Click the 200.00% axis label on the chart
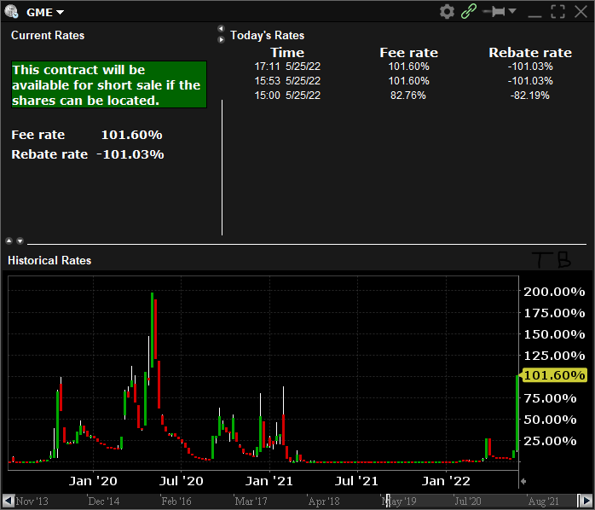 click(554, 292)
